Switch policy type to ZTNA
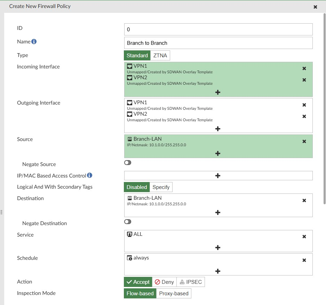This screenshot has height=305, width=326. tap(160, 55)
